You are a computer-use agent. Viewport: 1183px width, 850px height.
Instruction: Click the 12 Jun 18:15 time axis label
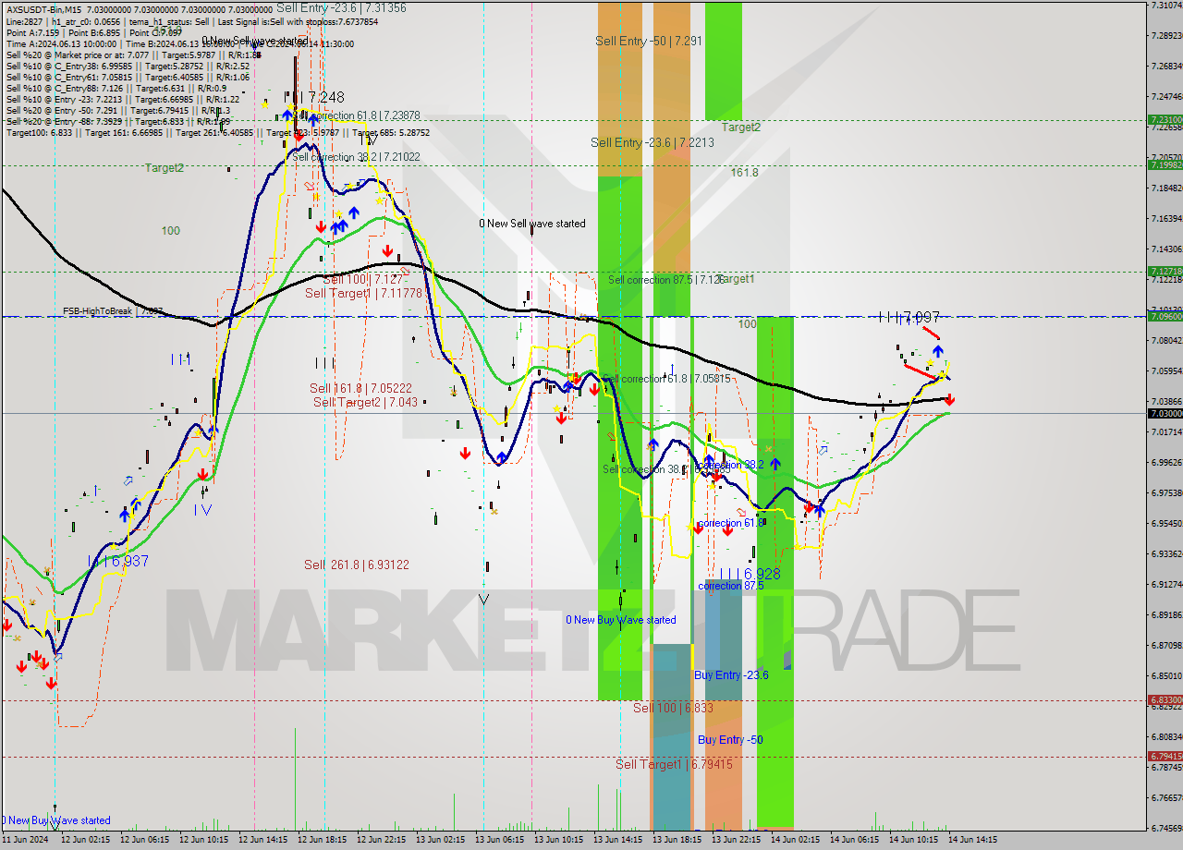323,840
